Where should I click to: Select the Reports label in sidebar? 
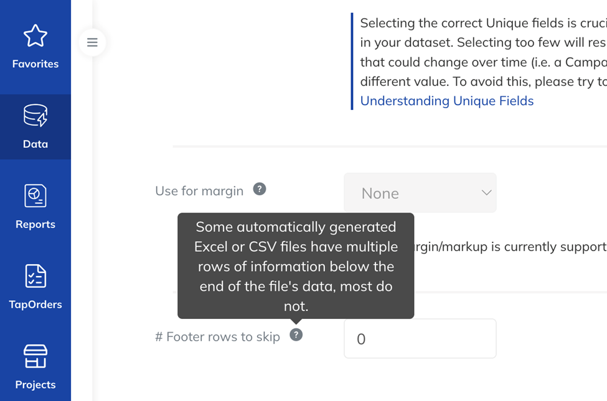pyautogui.click(x=35, y=224)
